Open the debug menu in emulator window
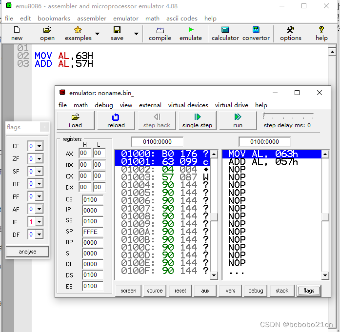The image size is (340, 332). click(103, 105)
